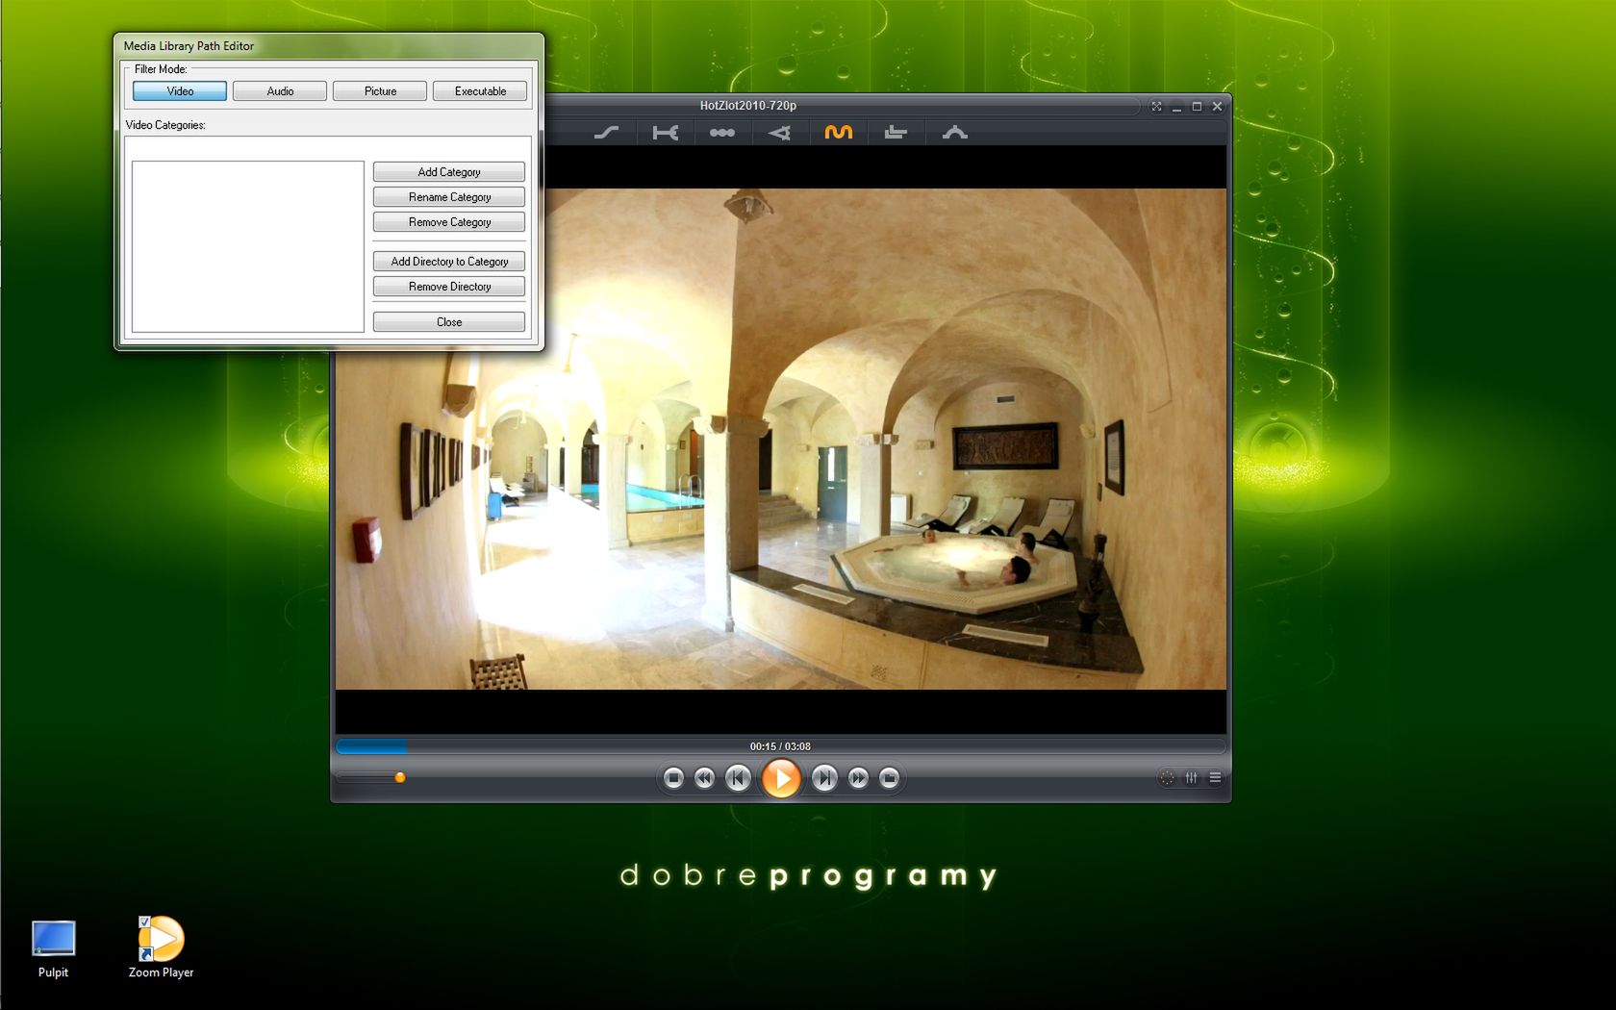The height and width of the screenshot is (1010, 1616).
Task: Click the Add Category button
Action: pyautogui.click(x=449, y=172)
